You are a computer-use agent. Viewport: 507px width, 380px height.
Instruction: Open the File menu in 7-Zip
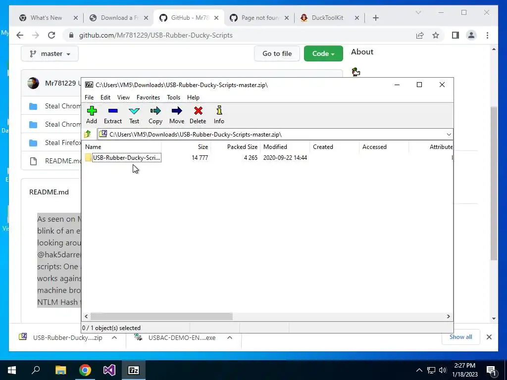89,97
